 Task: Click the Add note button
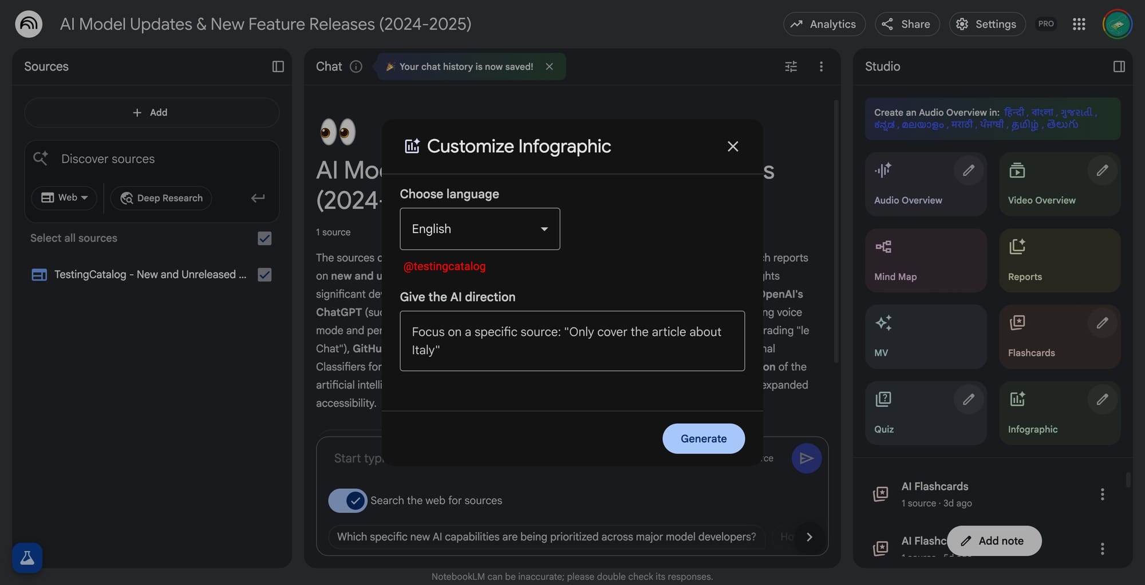point(994,541)
